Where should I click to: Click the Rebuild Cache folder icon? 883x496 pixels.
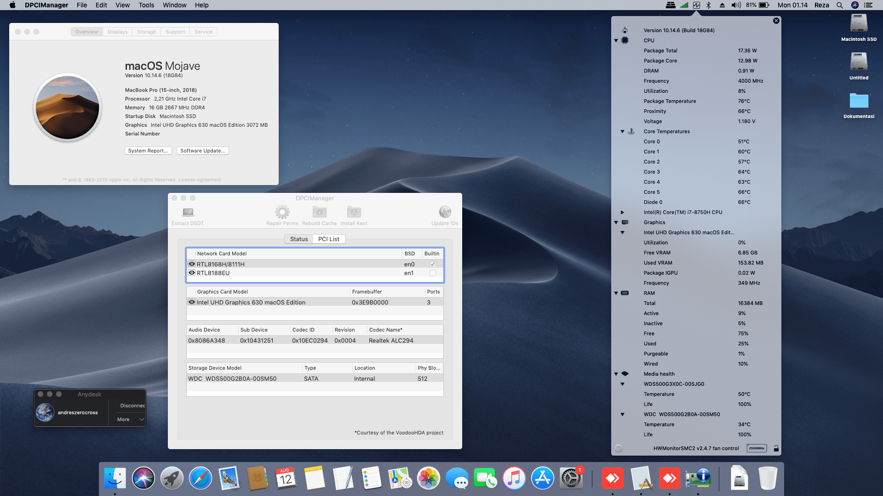click(319, 212)
